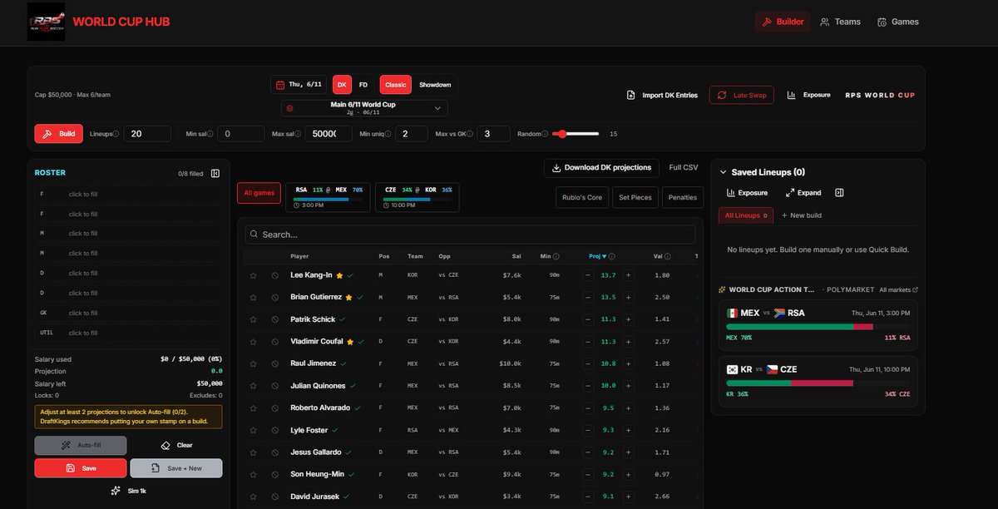Click the star icon for David Jurasek
Image resolution: width=998 pixels, height=509 pixels.
pyautogui.click(x=253, y=497)
